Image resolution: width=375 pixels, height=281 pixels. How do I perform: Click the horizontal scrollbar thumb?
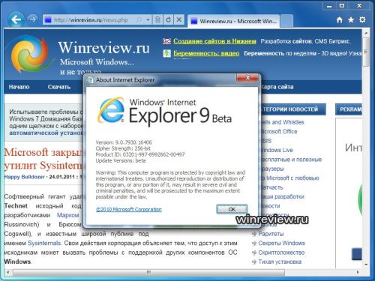click(x=148, y=272)
